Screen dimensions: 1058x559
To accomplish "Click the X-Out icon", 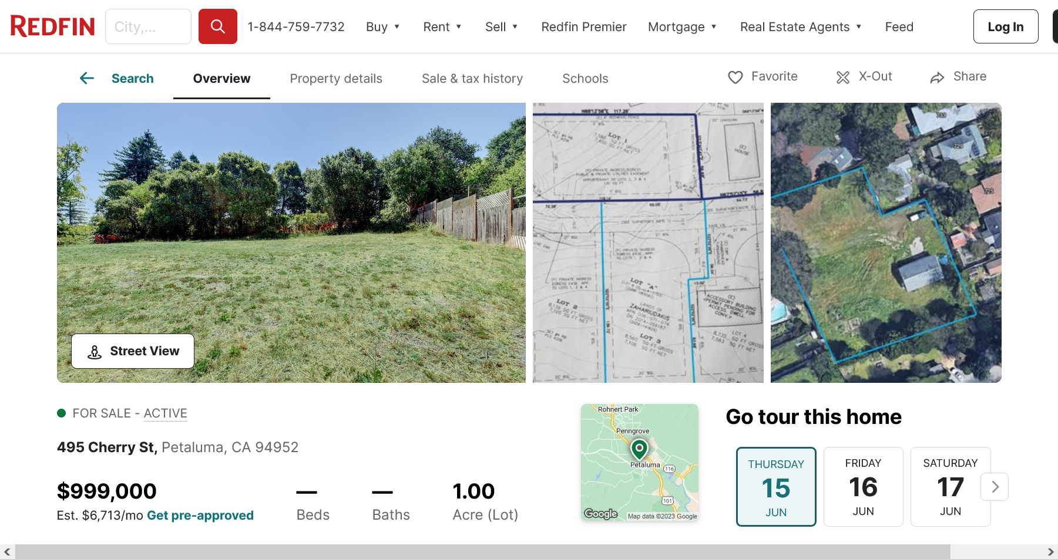I will pos(842,77).
